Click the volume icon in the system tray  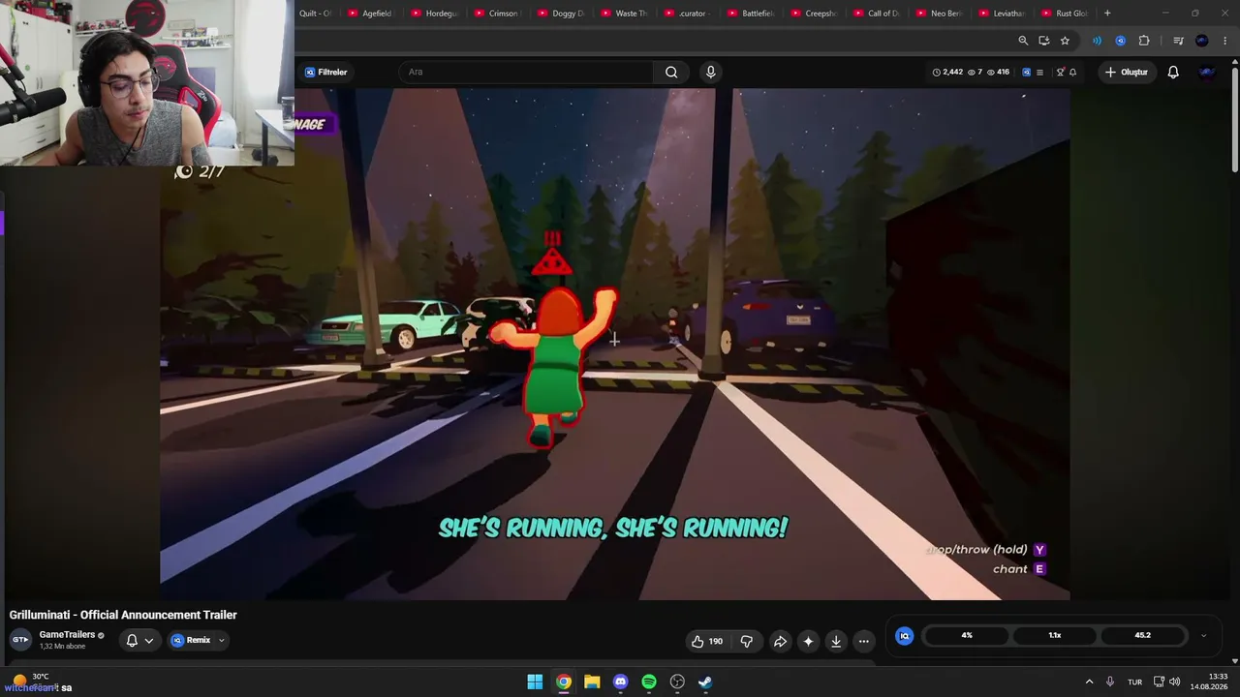(x=1174, y=682)
